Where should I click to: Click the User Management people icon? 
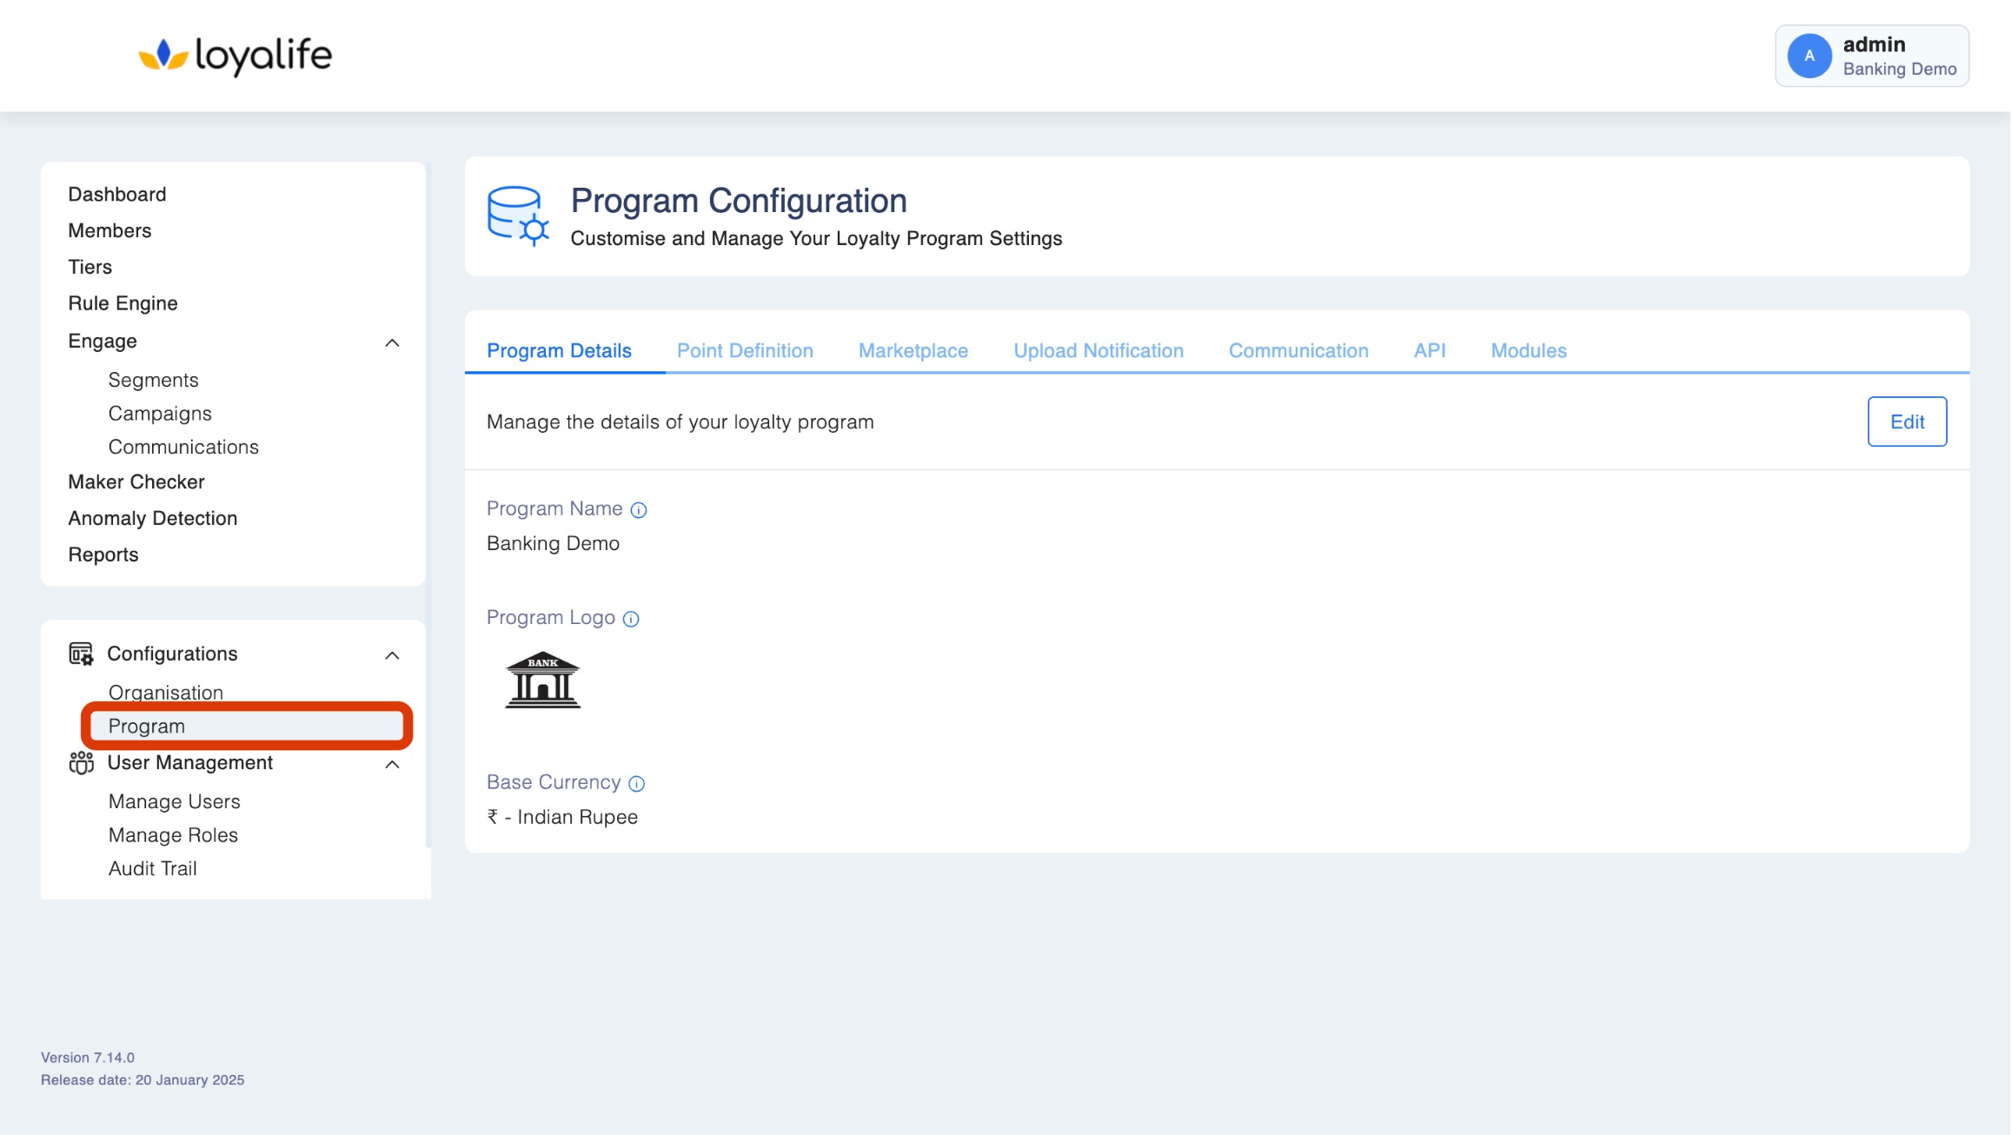pyautogui.click(x=81, y=763)
